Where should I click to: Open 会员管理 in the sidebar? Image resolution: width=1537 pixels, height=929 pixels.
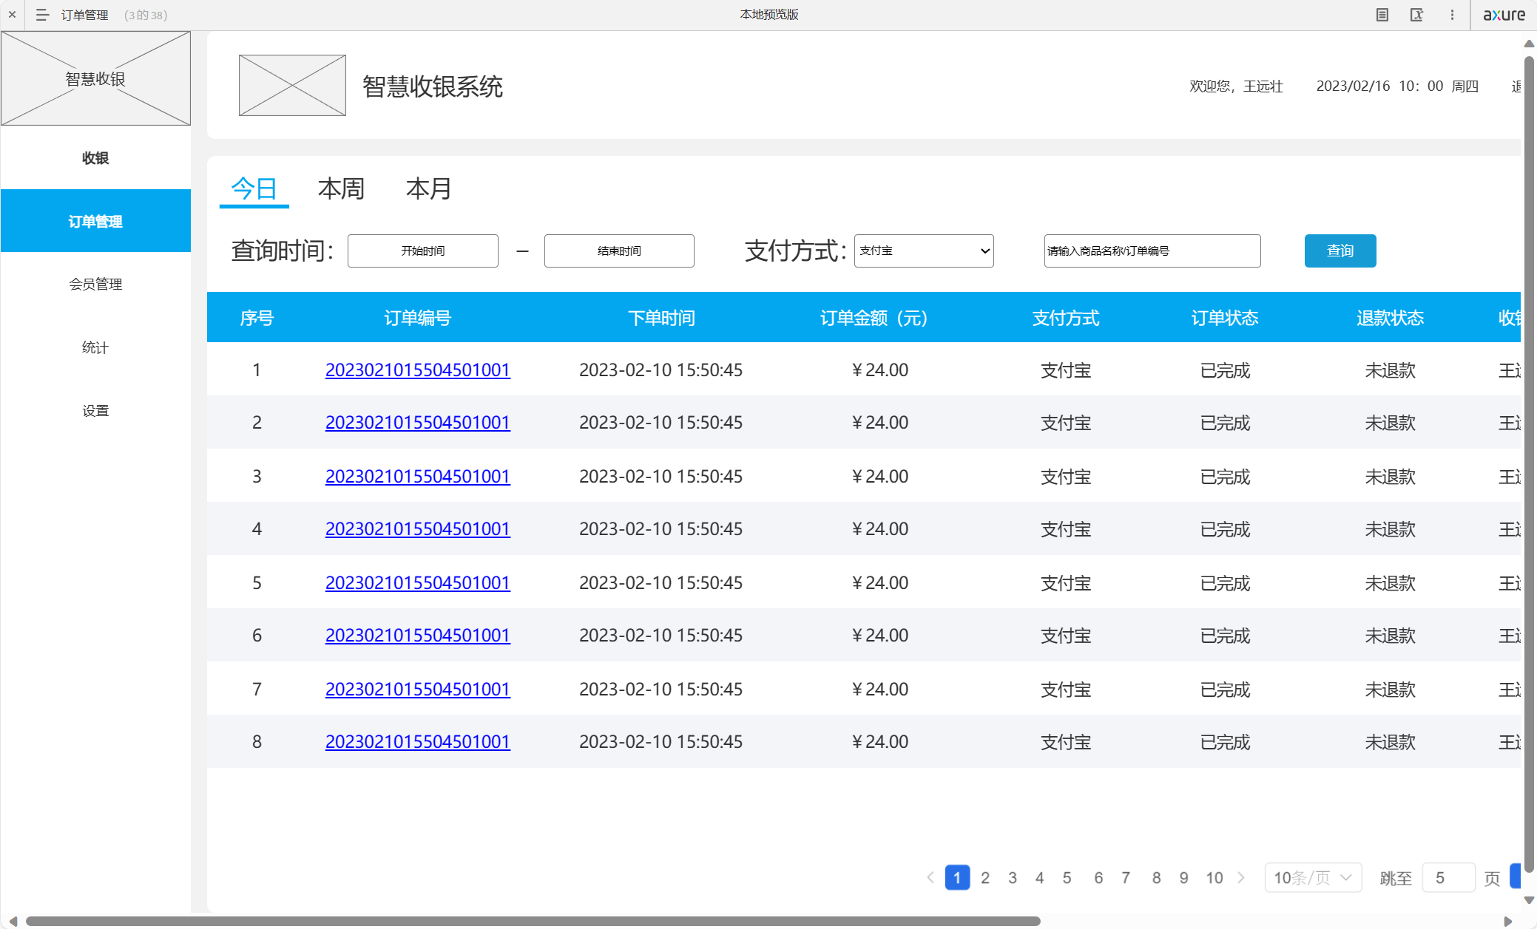(95, 284)
